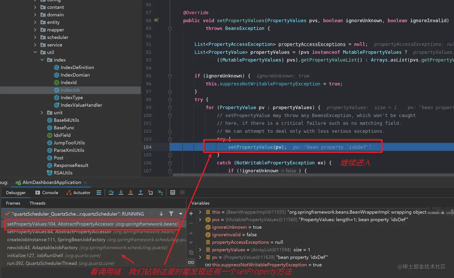Image resolution: width=454 pixels, height=278 pixels.
Task: Open IndexDefinition class in project tree
Action: [77, 67]
